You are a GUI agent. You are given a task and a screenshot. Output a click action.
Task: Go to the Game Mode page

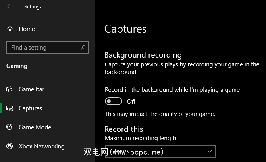pyautogui.click(x=35, y=127)
